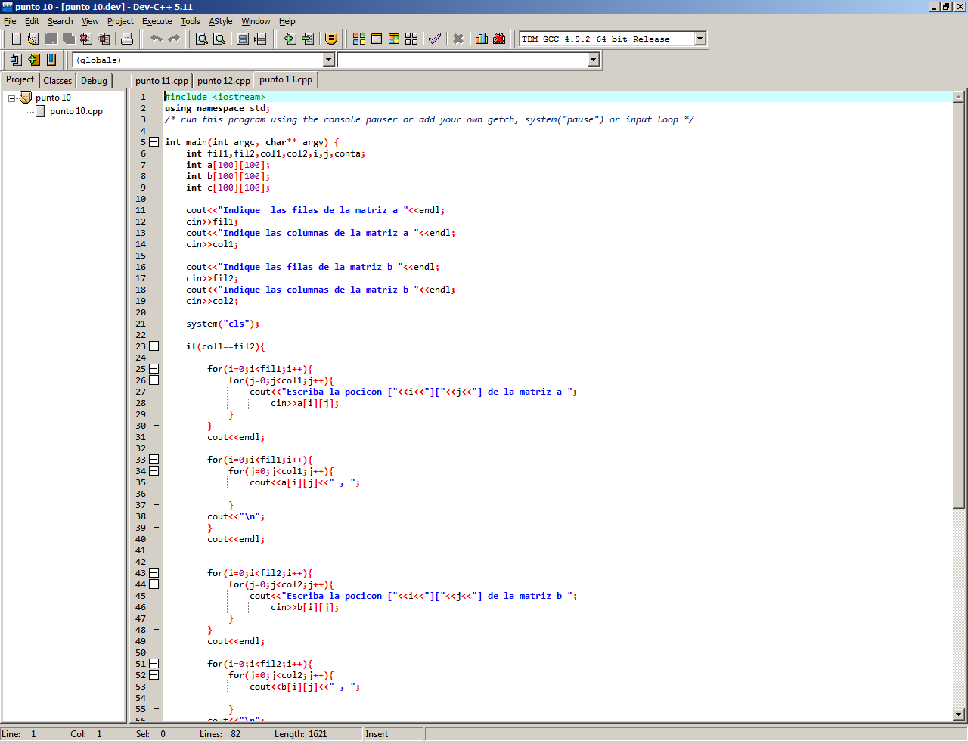The width and height of the screenshot is (968, 744).
Task: Switch to the punto 12.cpp tab
Action: point(224,81)
